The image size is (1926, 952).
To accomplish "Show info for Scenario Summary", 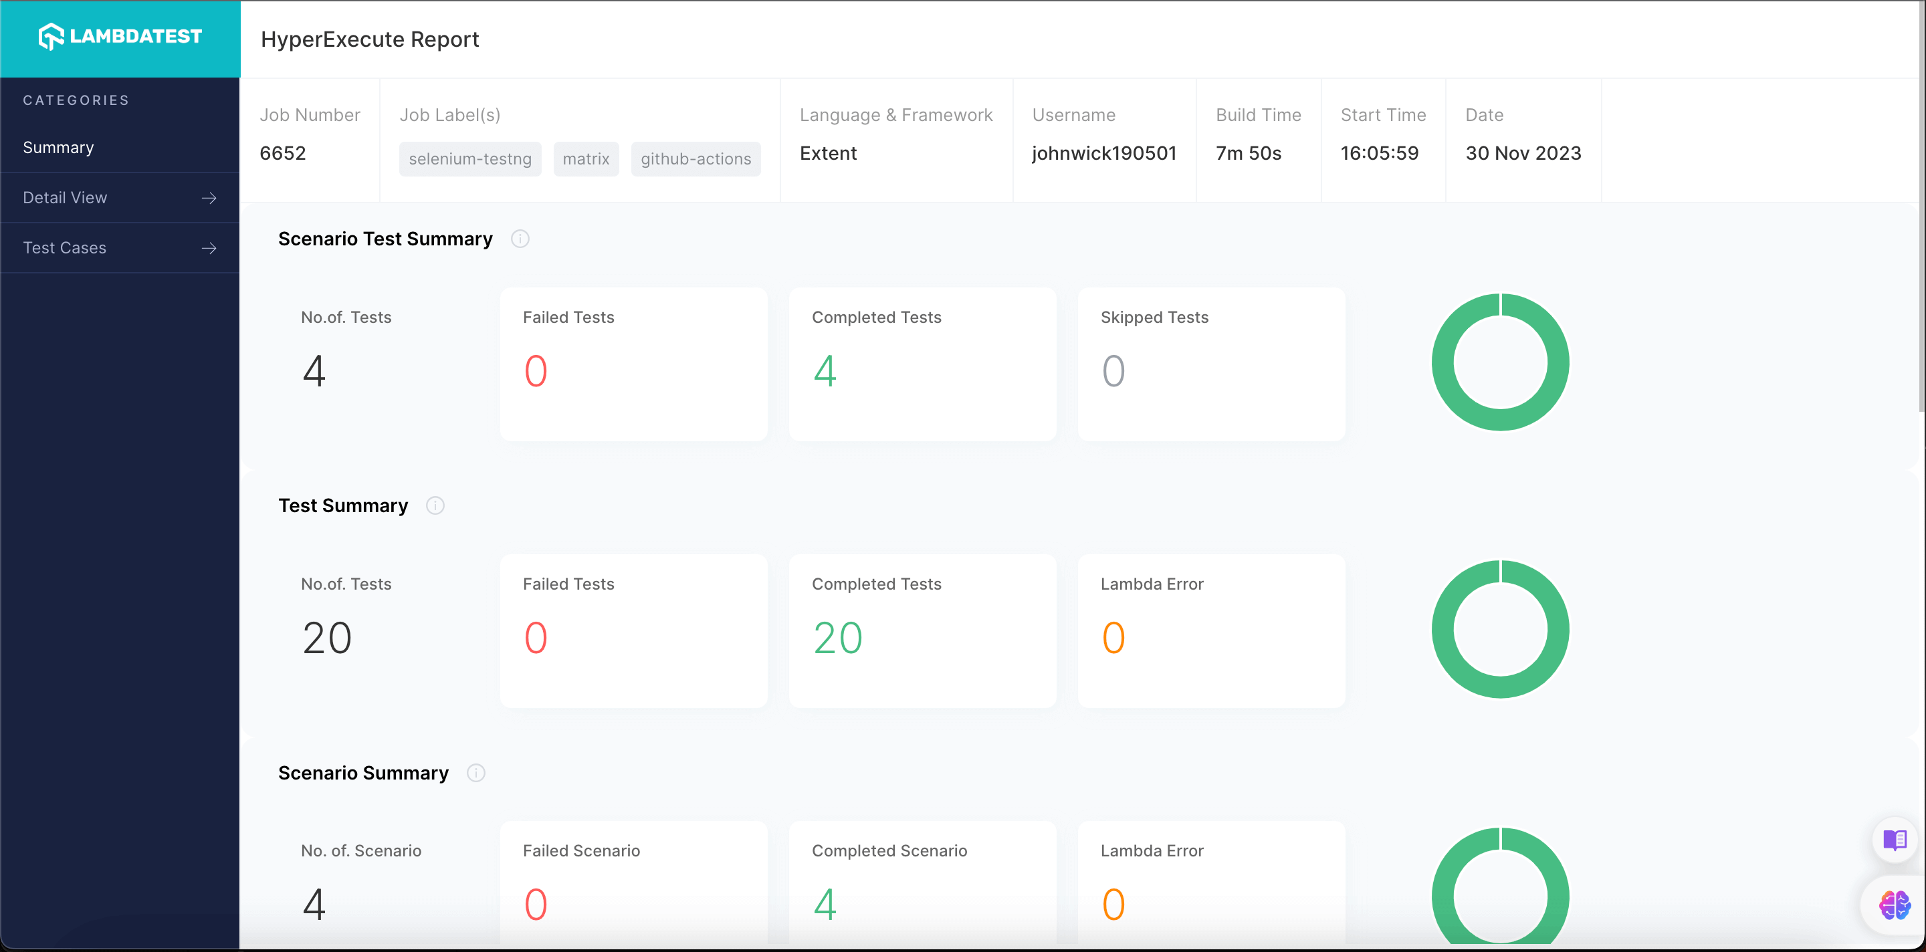I will pyautogui.click(x=476, y=773).
